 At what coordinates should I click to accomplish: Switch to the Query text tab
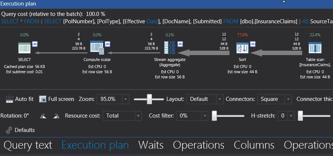point(28,145)
